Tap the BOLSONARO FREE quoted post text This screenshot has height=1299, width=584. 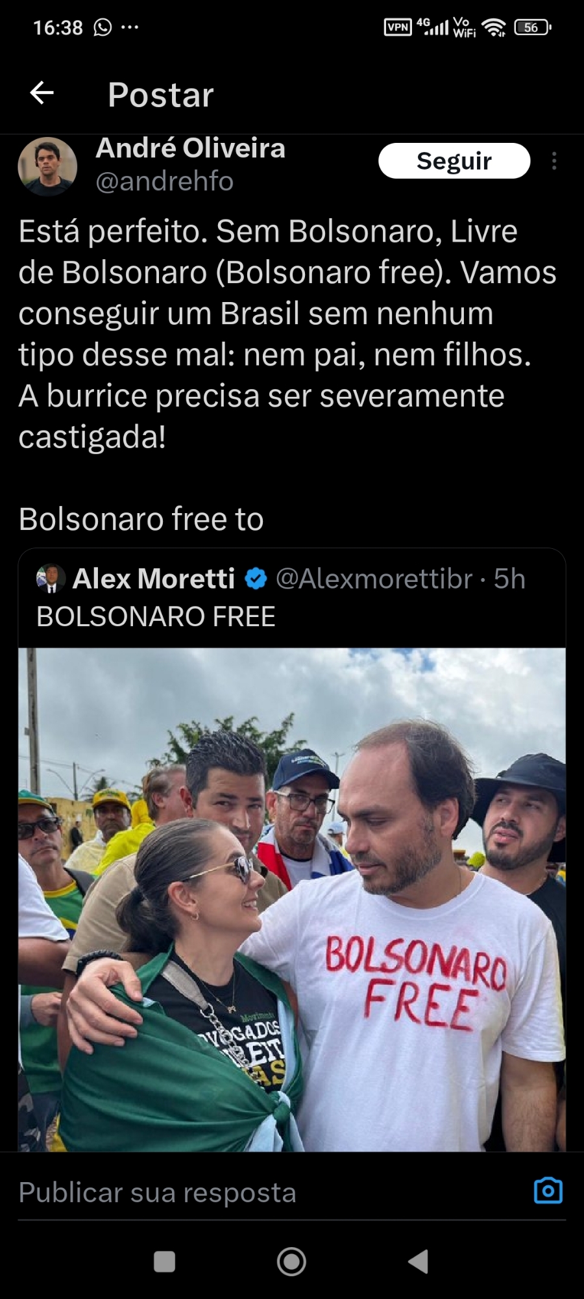point(156,616)
